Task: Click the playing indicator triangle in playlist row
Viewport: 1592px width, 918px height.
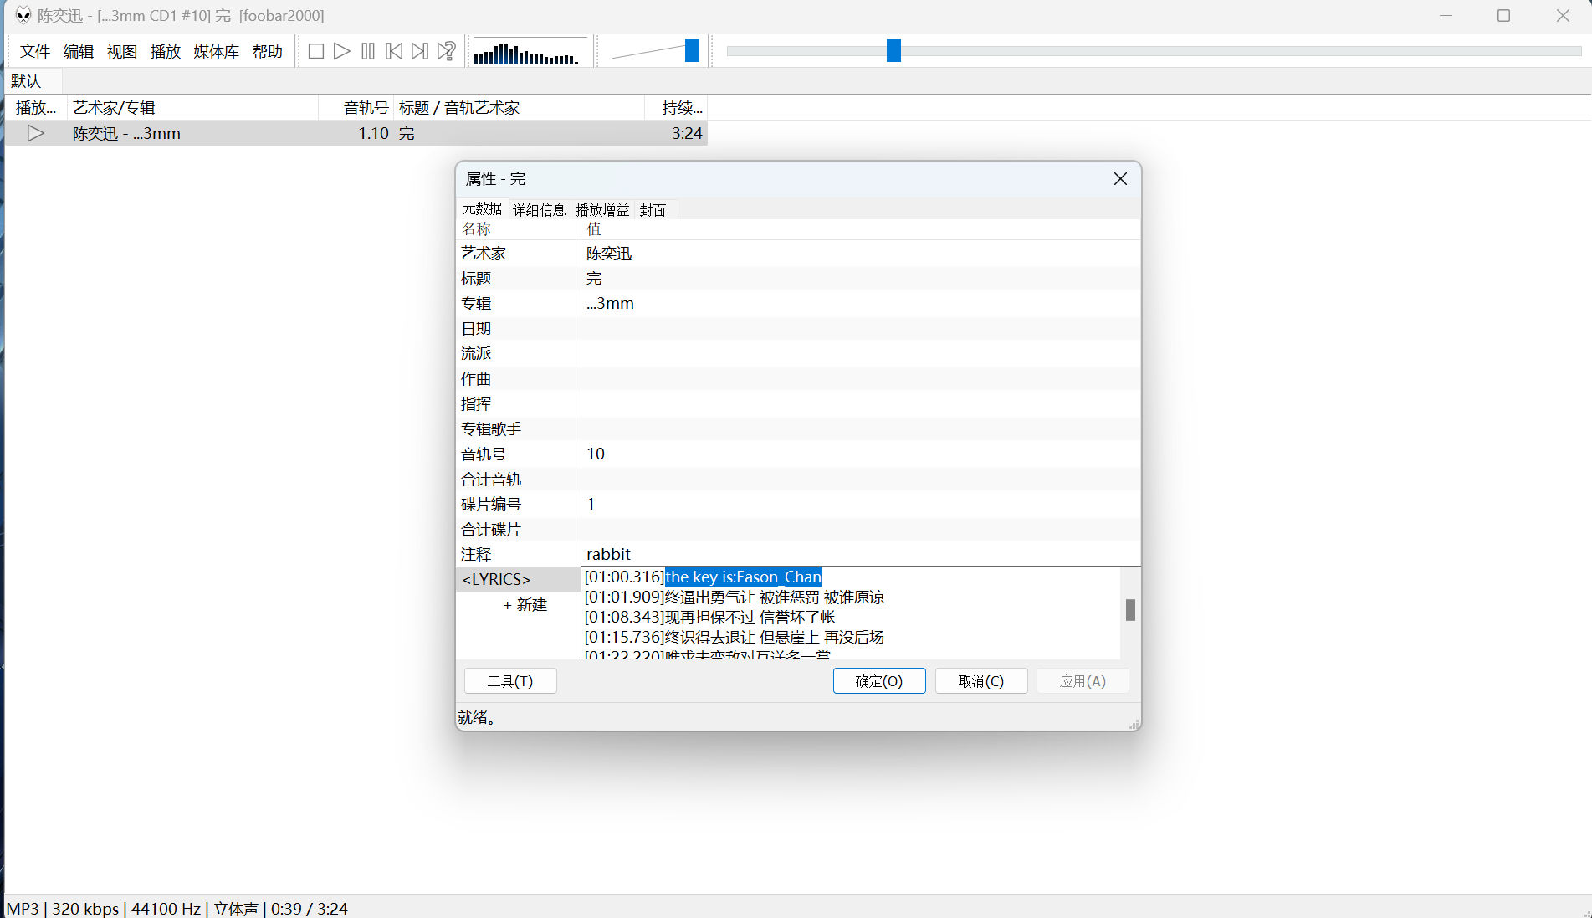Action: 35,133
